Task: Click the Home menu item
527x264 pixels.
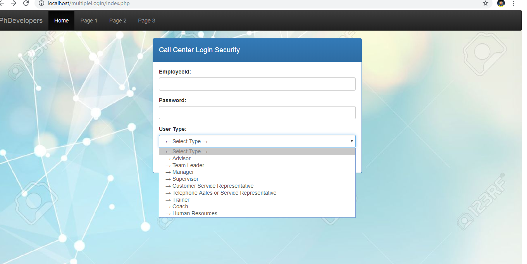Action: [x=61, y=20]
